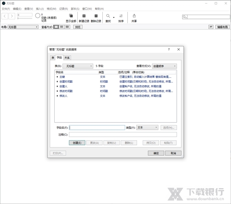
Task: Click the handle bullet beside 修改时间戳
Action: (x=57, y=91)
